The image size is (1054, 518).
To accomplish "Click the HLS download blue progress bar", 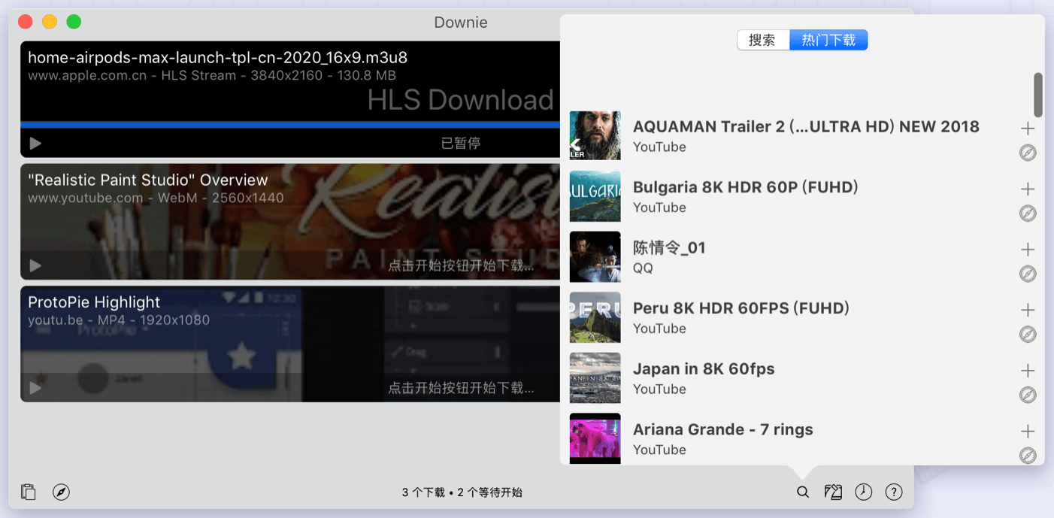I will pos(290,125).
